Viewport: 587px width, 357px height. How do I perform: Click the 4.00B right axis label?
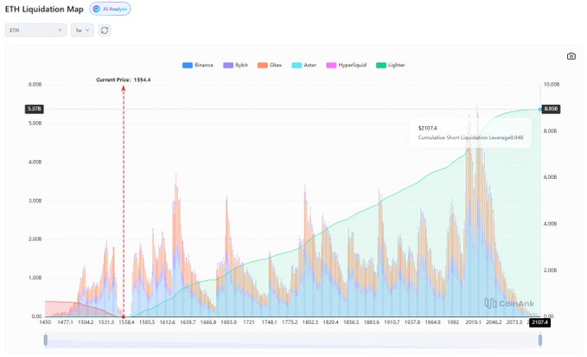pyautogui.click(x=550, y=224)
